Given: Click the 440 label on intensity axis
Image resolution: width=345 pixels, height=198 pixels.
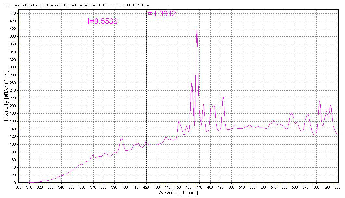Looking at the screenshot, I should 13,13.
